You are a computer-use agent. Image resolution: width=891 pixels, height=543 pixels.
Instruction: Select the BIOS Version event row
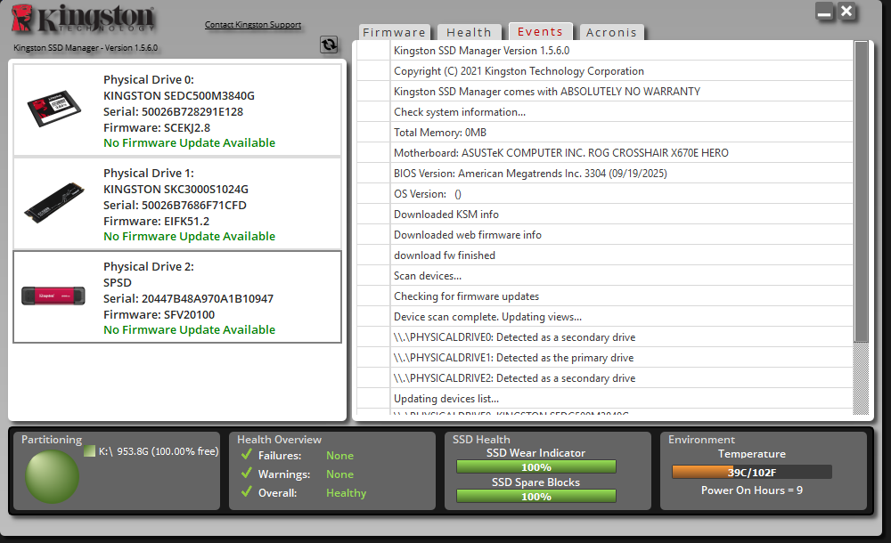pos(605,174)
